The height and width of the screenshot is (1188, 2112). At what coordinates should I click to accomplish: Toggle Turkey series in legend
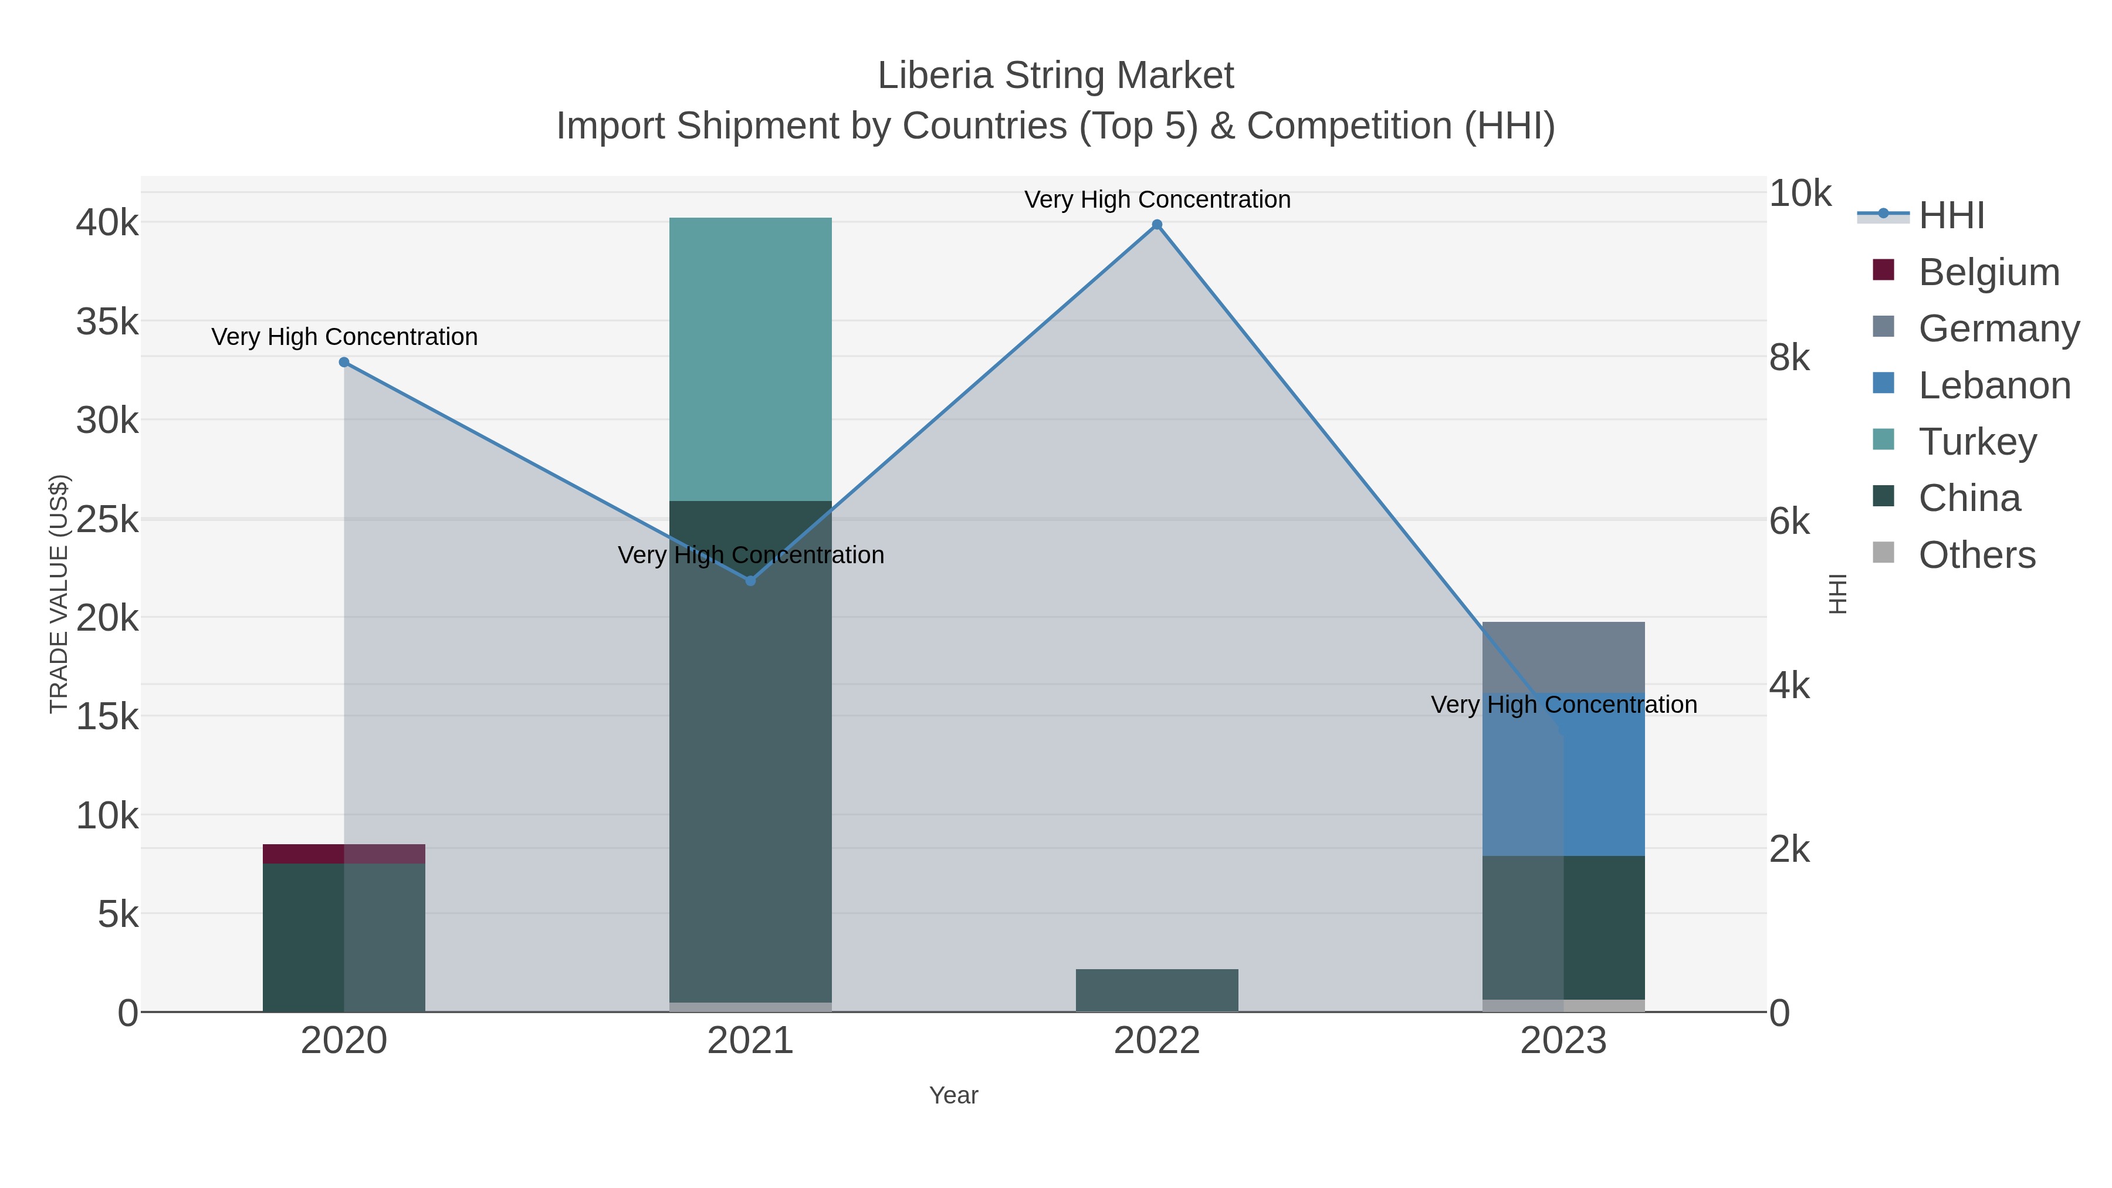[1955, 441]
